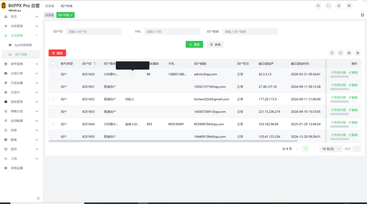Click the 创始人 cell text
The width and height of the screenshot is (367, 204).
point(130,99)
